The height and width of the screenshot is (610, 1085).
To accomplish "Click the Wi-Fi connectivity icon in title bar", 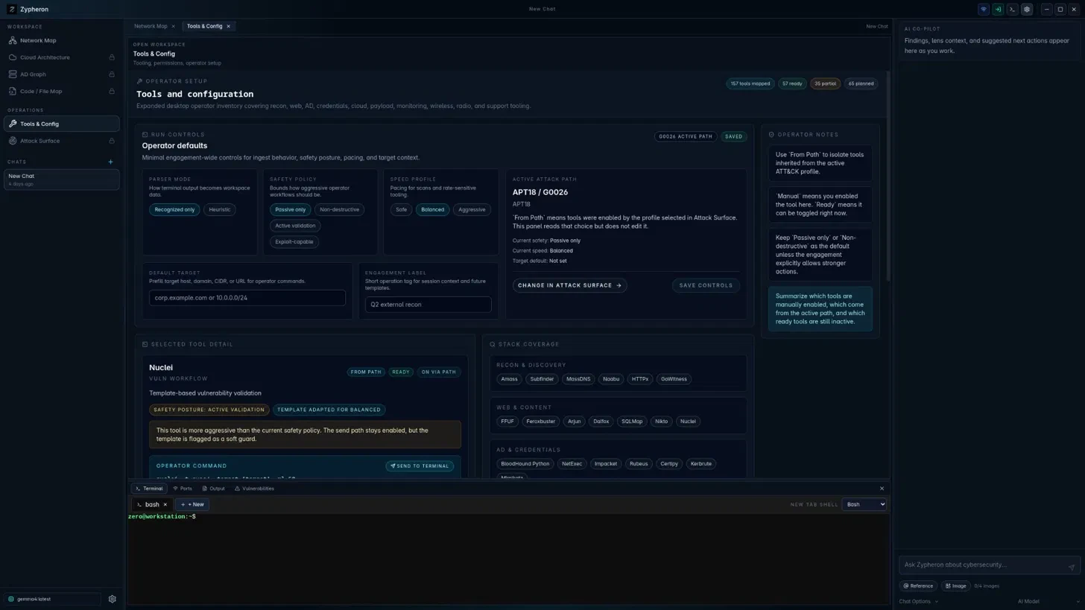I will [984, 10].
